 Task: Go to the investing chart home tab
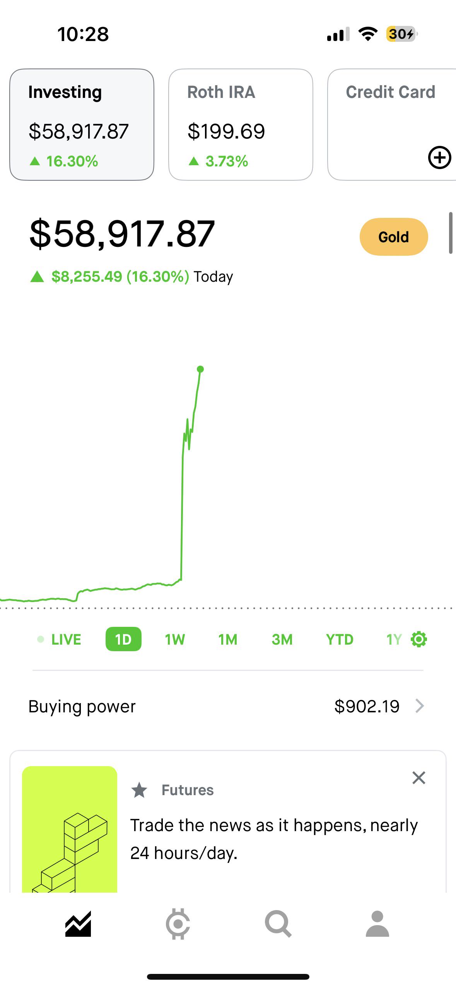(x=78, y=924)
